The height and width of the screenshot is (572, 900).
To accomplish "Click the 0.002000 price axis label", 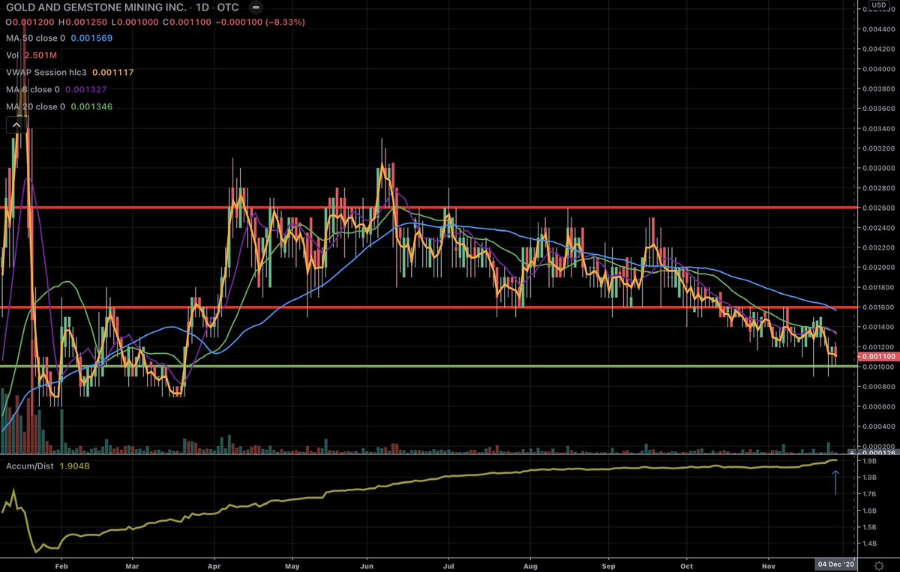I will 877,267.
